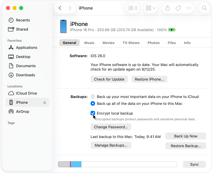This screenshot has width=213, height=174.
Task: Click the iOS 26.0 software version text
Action: (x=98, y=56)
